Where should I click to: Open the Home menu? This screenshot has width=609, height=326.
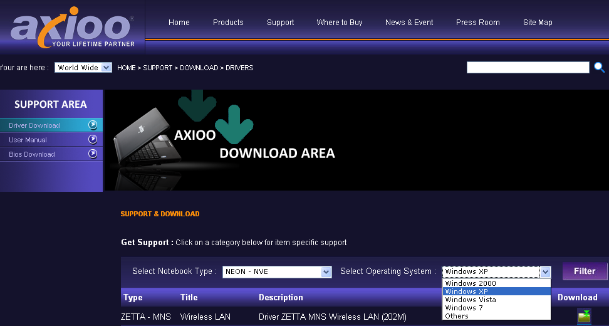coord(179,23)
